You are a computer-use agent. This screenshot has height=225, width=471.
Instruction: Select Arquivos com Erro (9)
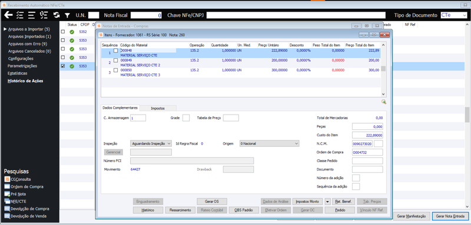pos(28,43)
